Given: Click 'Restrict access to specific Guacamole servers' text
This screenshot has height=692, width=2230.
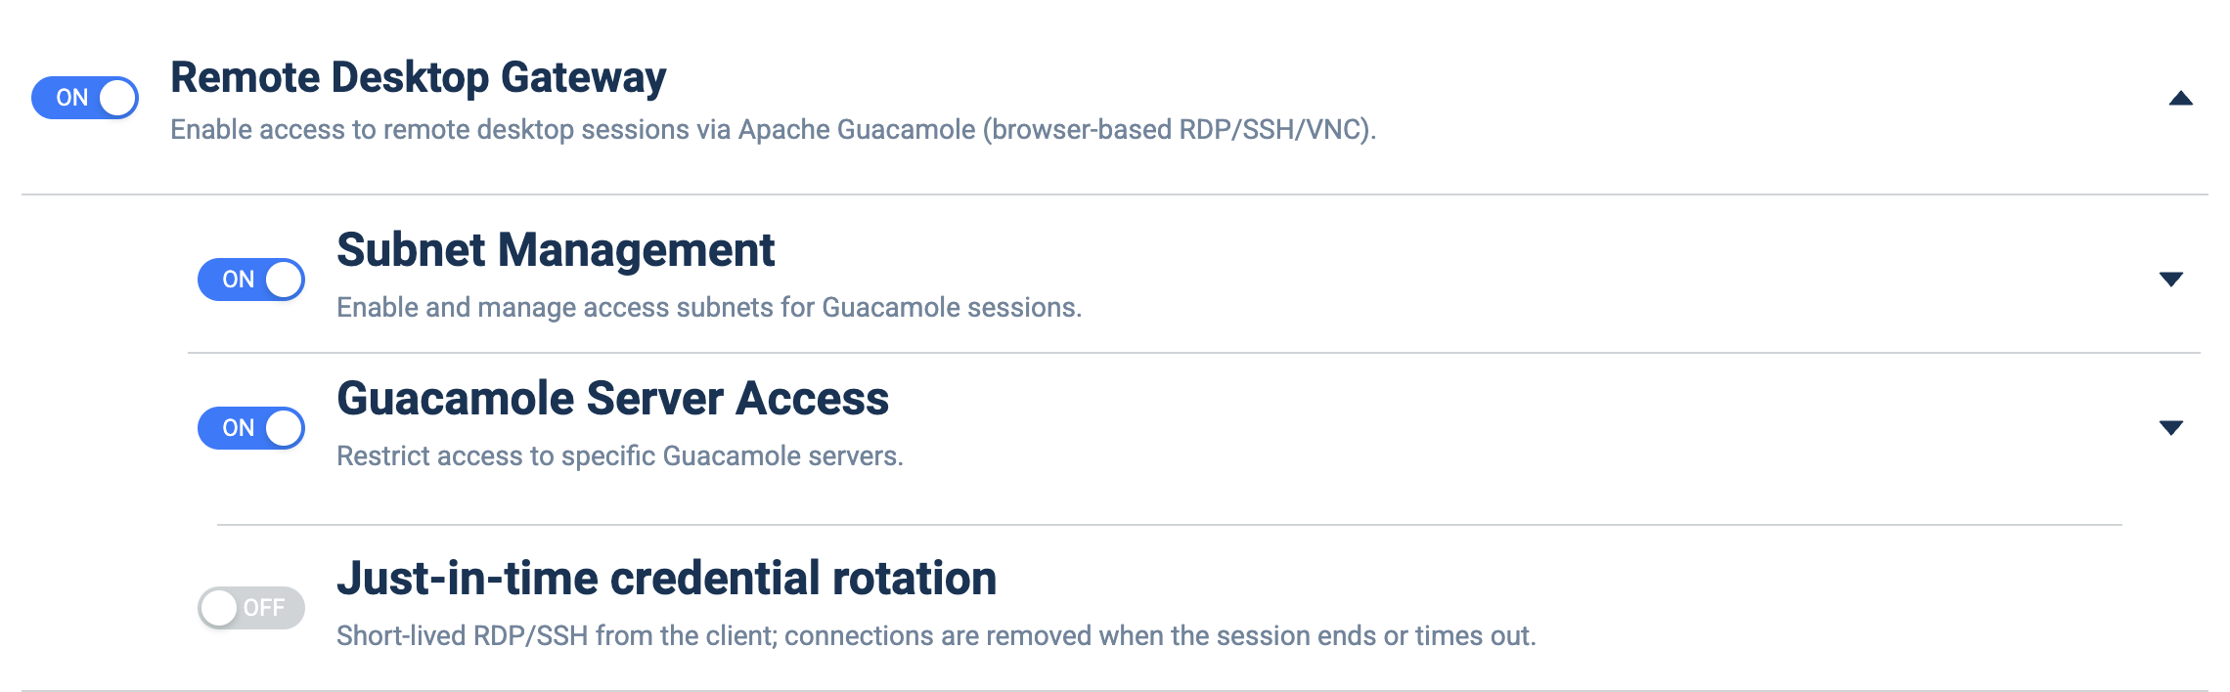Looking at the screenshot, I should pyautogui.click(x=619, y=456).
